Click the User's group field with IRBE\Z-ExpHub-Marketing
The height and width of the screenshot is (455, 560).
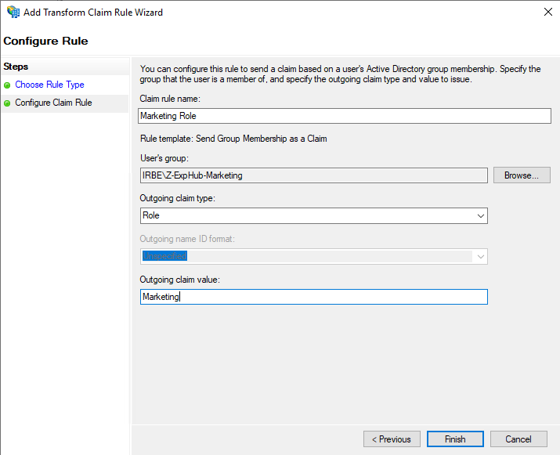pos(313,175)
